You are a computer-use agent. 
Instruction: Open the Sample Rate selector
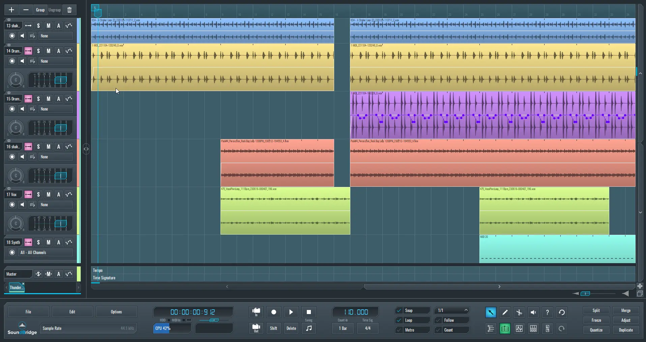88,328
